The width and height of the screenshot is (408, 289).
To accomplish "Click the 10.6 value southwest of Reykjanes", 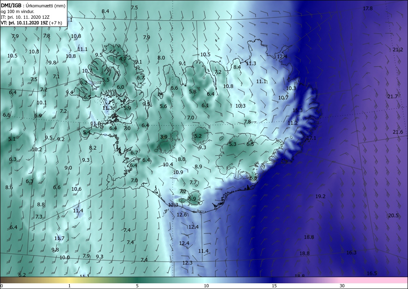I will [77, 189].
